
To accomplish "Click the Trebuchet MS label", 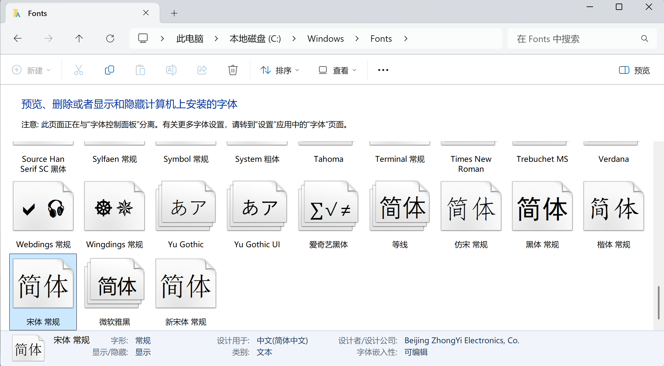I will tap(543, 159).
